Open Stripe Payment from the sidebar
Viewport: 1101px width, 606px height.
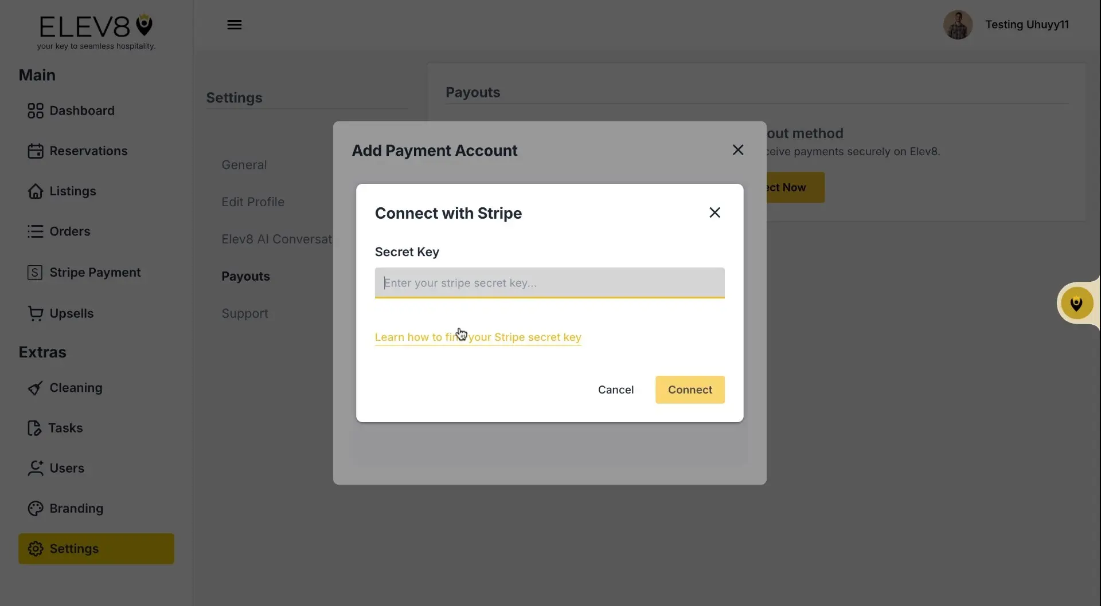[x=36, y=272]
